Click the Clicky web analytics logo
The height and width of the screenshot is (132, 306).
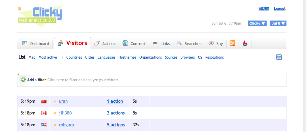point(41,16)
